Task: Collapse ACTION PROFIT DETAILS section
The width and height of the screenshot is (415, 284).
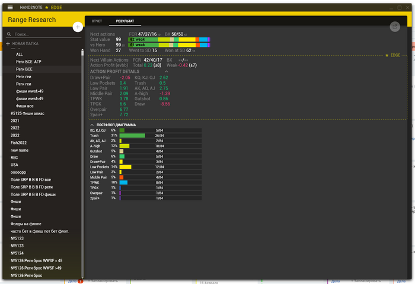Action: pyautogui.click(x=166, y=72)
